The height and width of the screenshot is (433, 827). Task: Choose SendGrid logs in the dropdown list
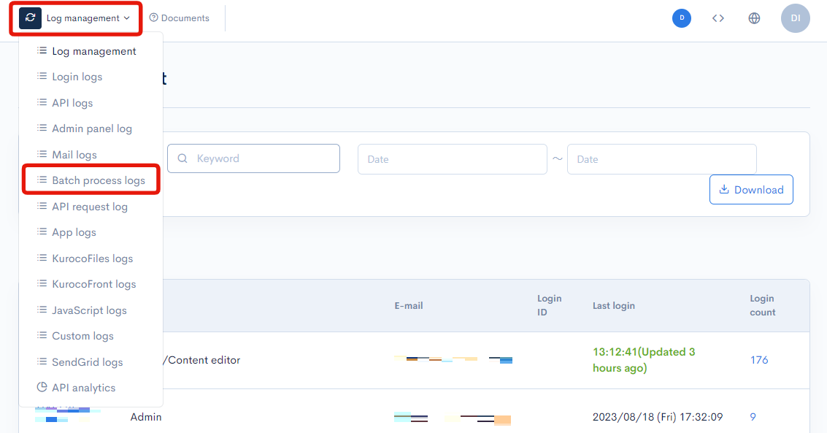(x=87, y=362)
